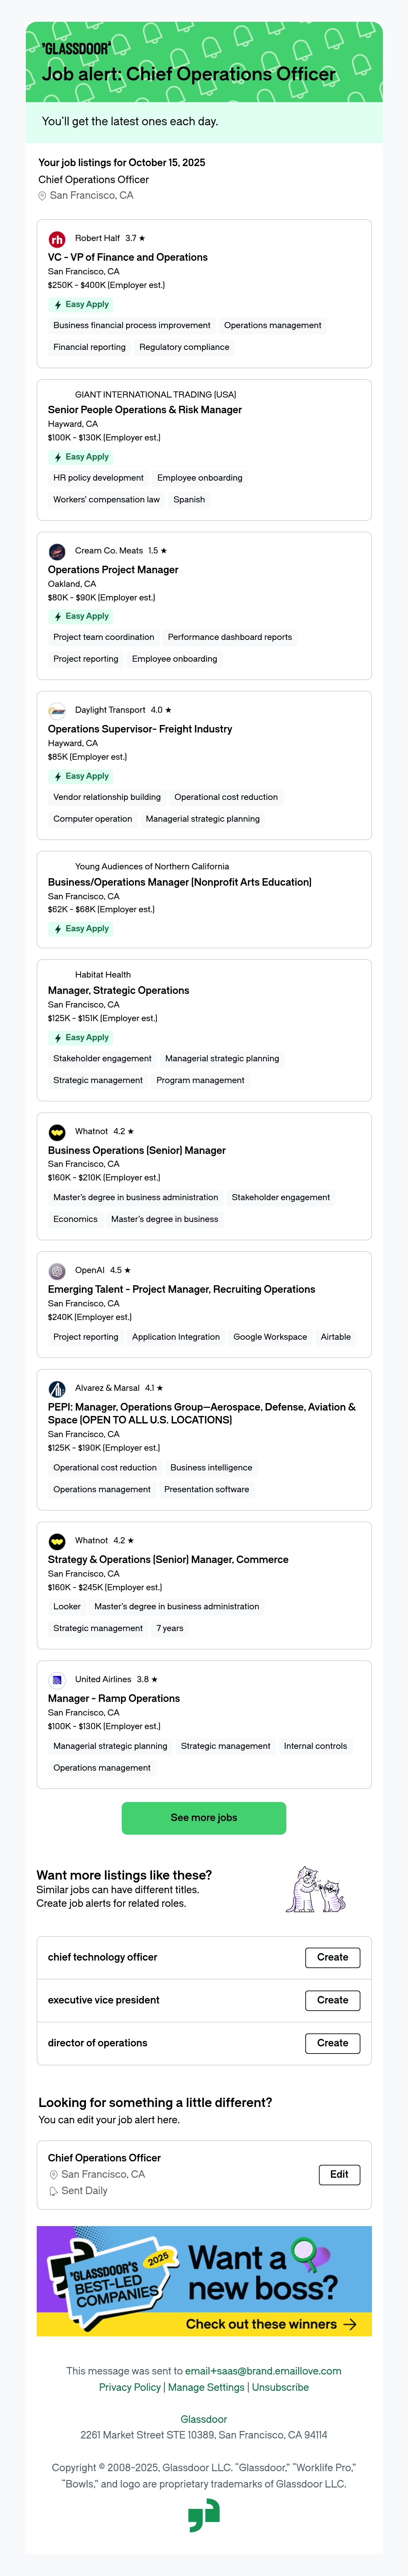The height and width of the screenshot is (2576, 408).
Task: Click the Whatnot logo beside Strategy & Operations job
Action: coord(57,1541)
